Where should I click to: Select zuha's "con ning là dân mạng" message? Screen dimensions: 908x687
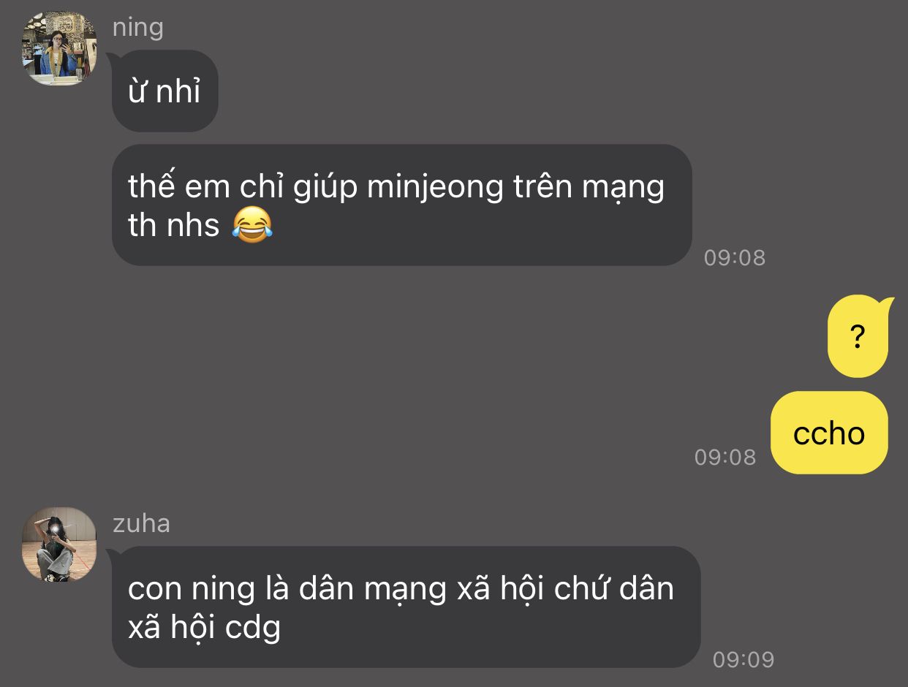pos(406,607)
